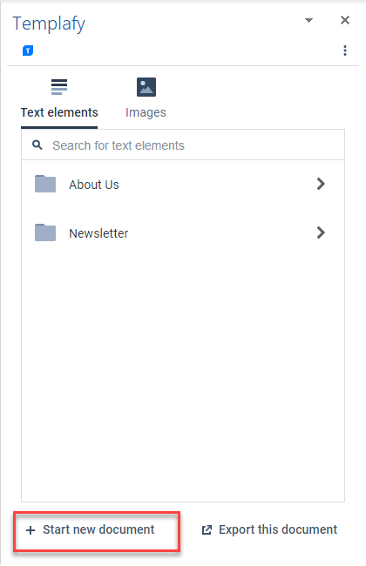Click the blue Templafy logo icon
366x566 pixels.
point(28,51)
